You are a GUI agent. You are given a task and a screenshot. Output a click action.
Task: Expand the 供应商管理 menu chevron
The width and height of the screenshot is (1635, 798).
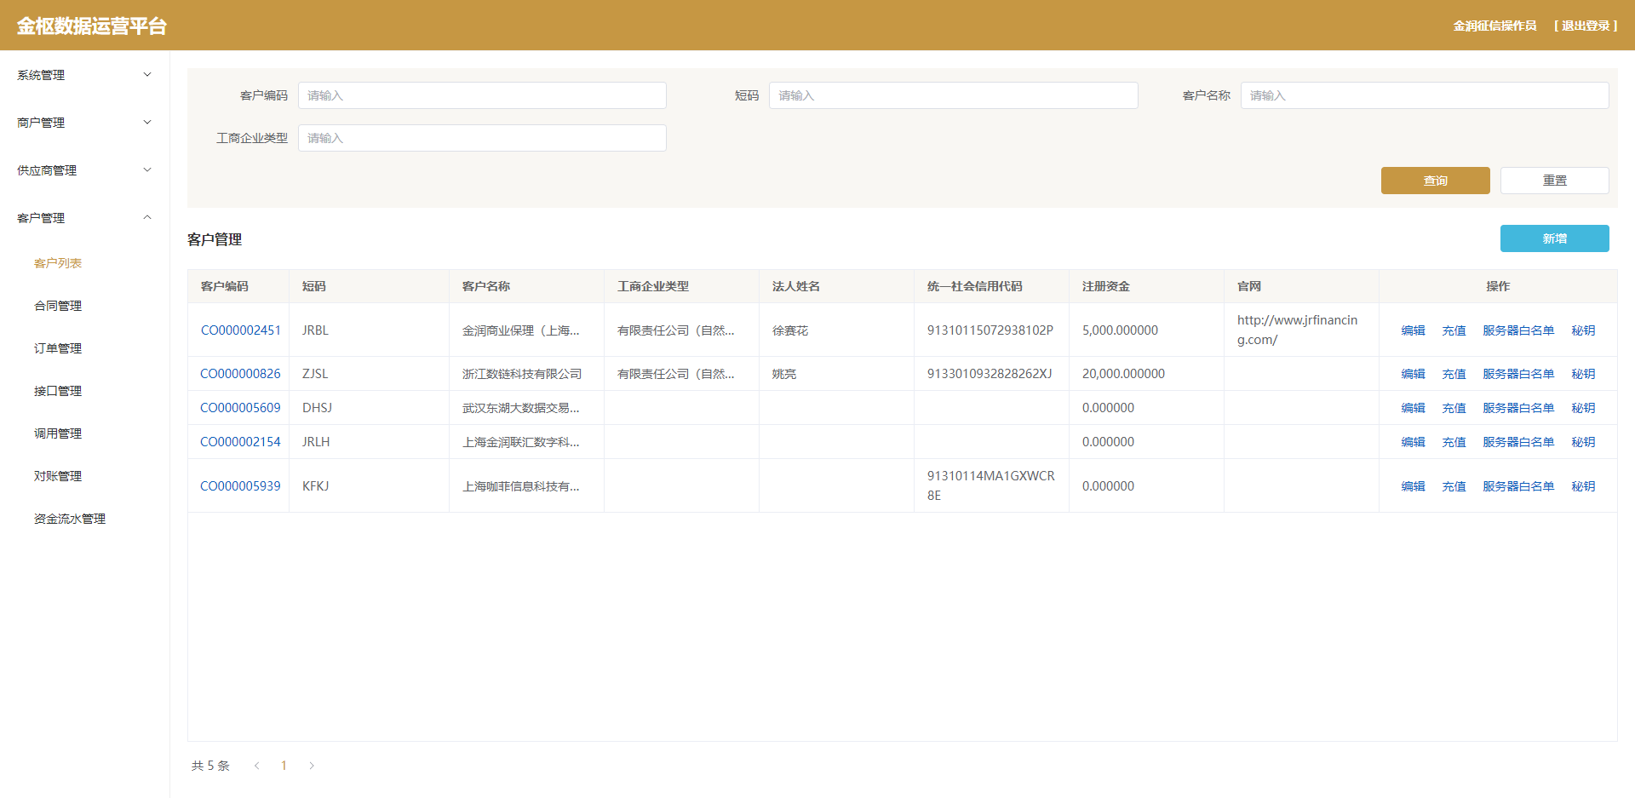click(147, 170)
